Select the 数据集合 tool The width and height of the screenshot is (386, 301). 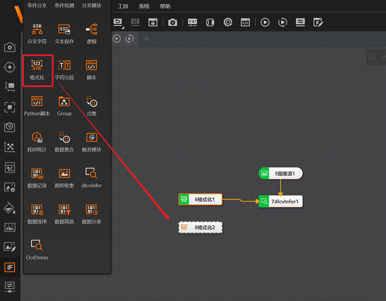tap(64, 142)
